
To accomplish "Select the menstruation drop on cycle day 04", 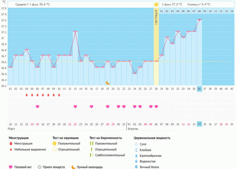I will (x=26, y=95).
